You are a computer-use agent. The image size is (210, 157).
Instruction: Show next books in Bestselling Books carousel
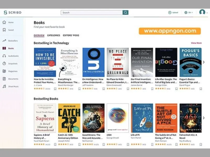click(204, 118)
